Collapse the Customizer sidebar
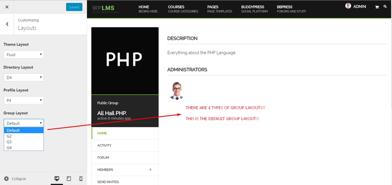 tap(15, 179)
